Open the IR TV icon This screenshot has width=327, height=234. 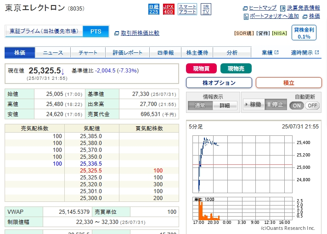tap(206, 9)
